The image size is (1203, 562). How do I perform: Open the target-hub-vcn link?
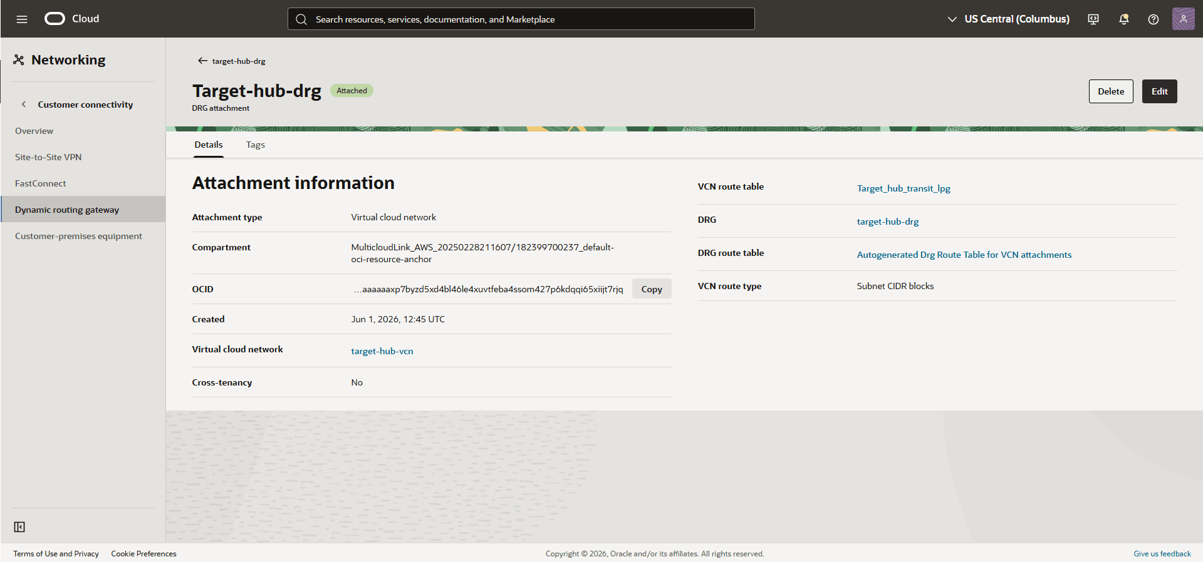point(382,351)
